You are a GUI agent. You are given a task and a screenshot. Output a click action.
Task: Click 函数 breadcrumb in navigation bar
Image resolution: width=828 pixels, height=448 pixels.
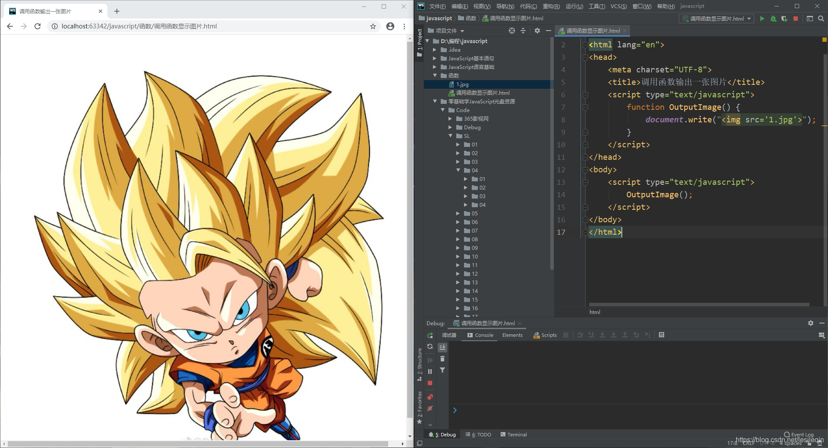[467, 18]
